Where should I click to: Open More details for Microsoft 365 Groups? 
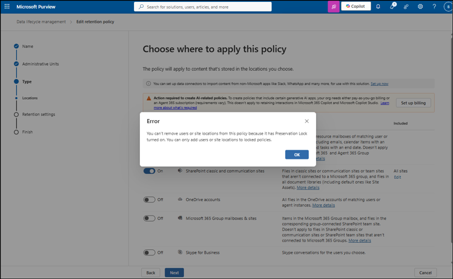[x=360, y=240]
